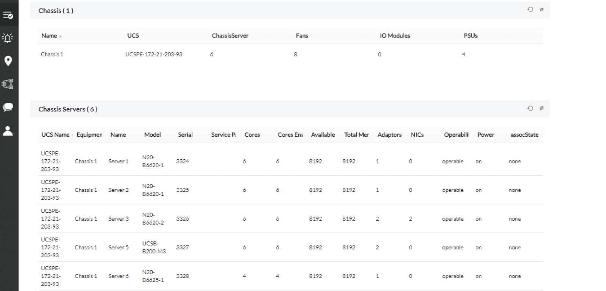The width and height of the screenshot is (606, 291).
Task: Refresh the Chassis panel
Action: [x=530, y=9]
